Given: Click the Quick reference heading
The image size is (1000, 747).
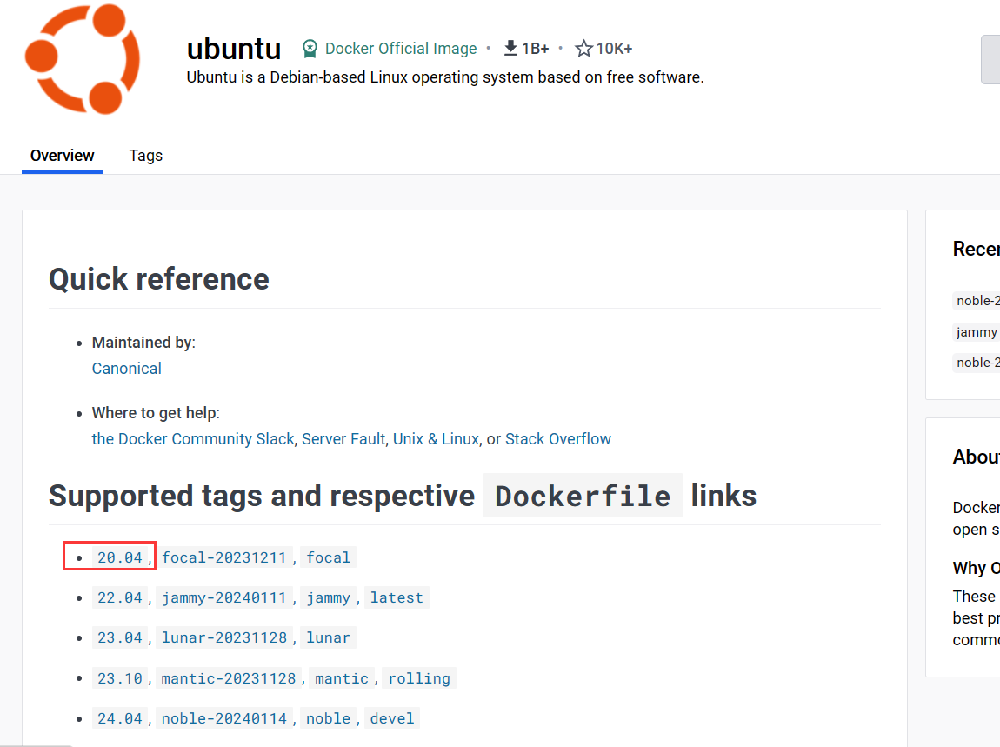Looking at the screenshot, I should (x=159, y=279).
